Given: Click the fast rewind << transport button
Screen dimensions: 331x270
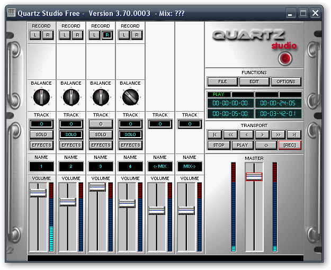Looking at the screenshot, I should (230, 134).
